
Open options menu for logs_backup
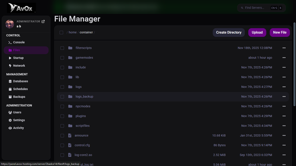(284, 96)
